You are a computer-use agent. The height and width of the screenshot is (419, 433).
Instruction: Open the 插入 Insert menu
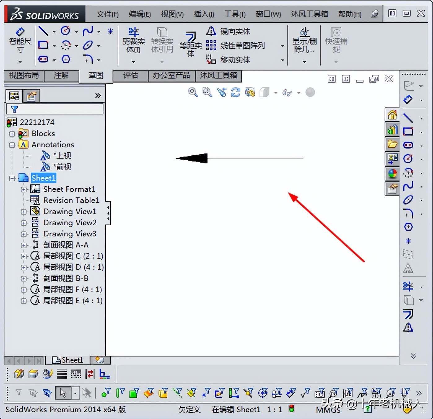204,14
